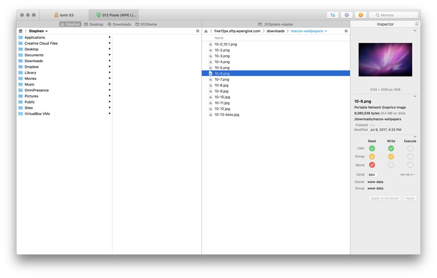The width and height of the screenshot is (437, 278).
Task: Click the 10-7.png file icon
Action: point(210,79)
